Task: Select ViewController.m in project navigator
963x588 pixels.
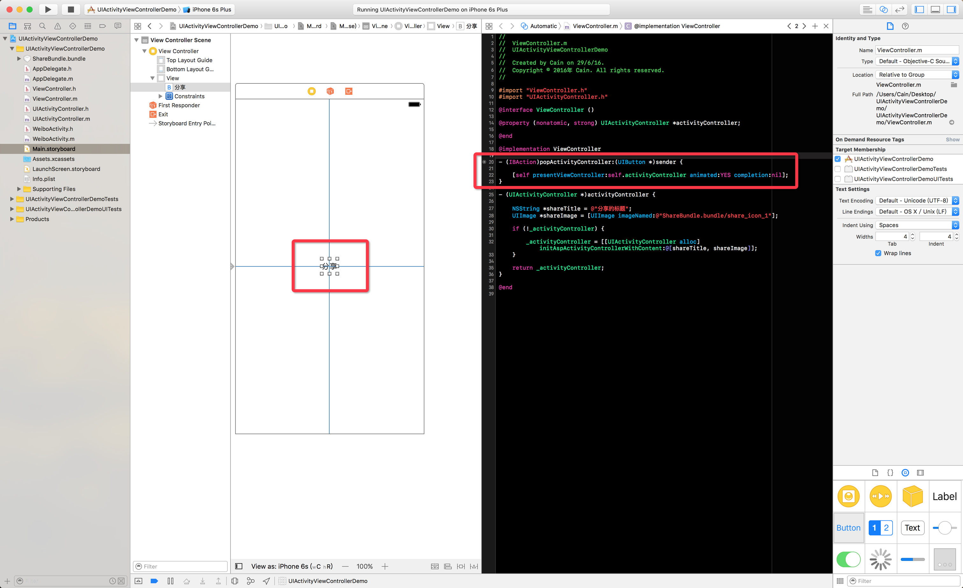Action: click(55, 99)
